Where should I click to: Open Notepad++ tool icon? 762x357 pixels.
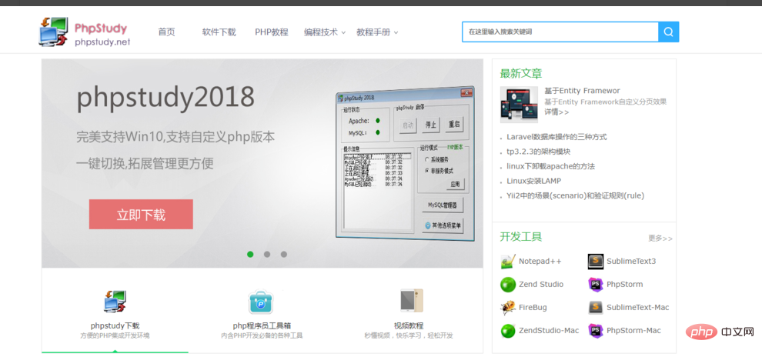(x=508, y=262)
